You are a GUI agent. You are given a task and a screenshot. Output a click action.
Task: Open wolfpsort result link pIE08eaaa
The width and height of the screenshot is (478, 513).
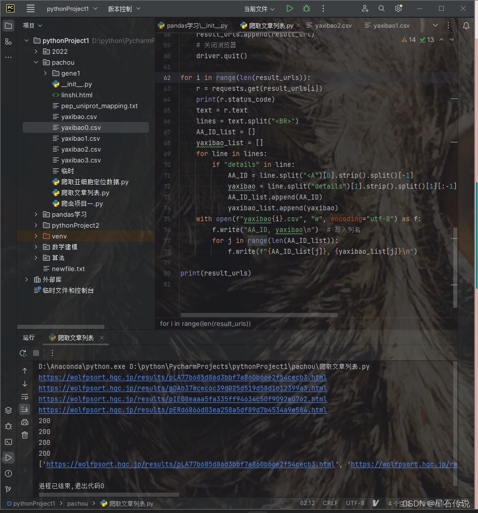click(182, 399)
